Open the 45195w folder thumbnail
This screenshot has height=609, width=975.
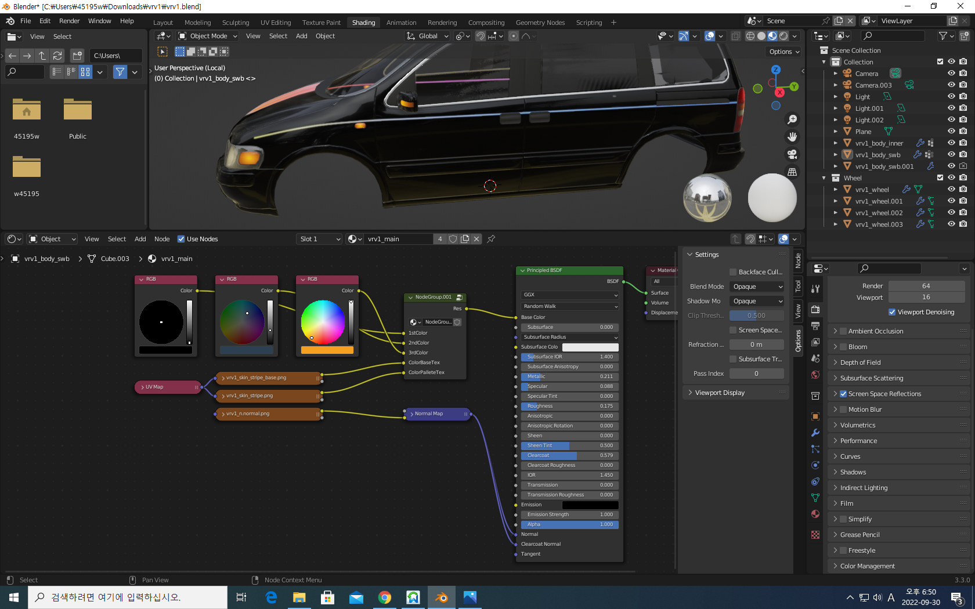tap(27, 110)
